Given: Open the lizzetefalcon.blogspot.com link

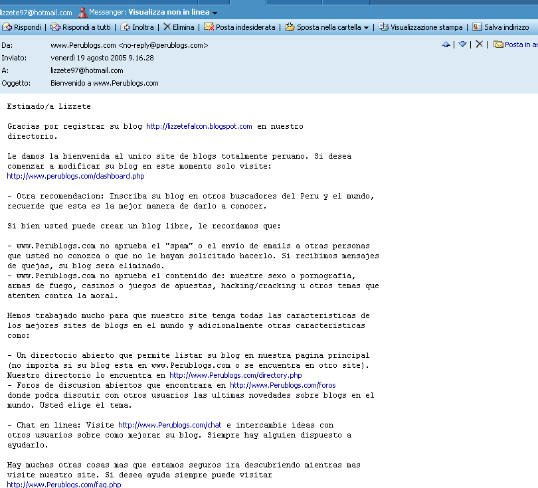Looking at the screenshot, I should click(x=199, y=126).
